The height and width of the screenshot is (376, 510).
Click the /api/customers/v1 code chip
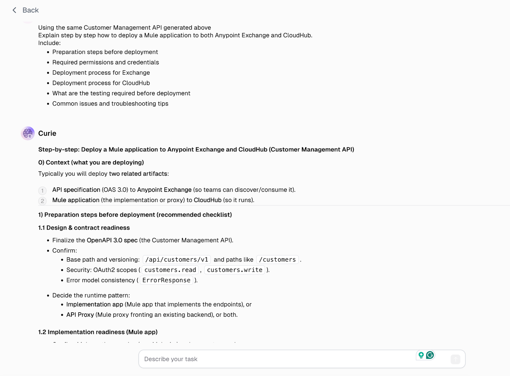tap(177, 259)
